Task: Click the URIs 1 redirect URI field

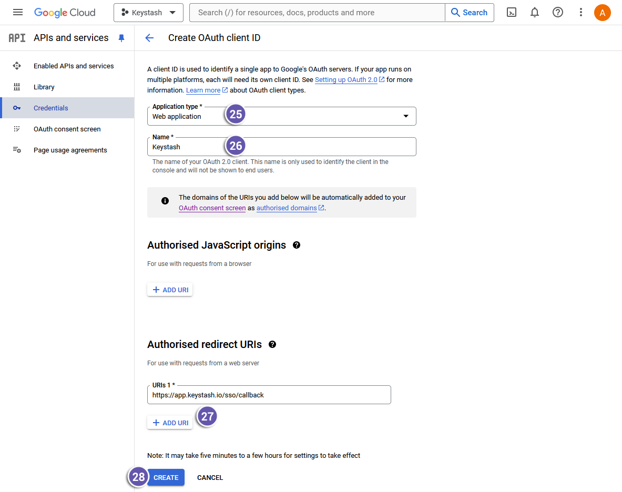Action: pyautogui.click(x=269, y=395)
